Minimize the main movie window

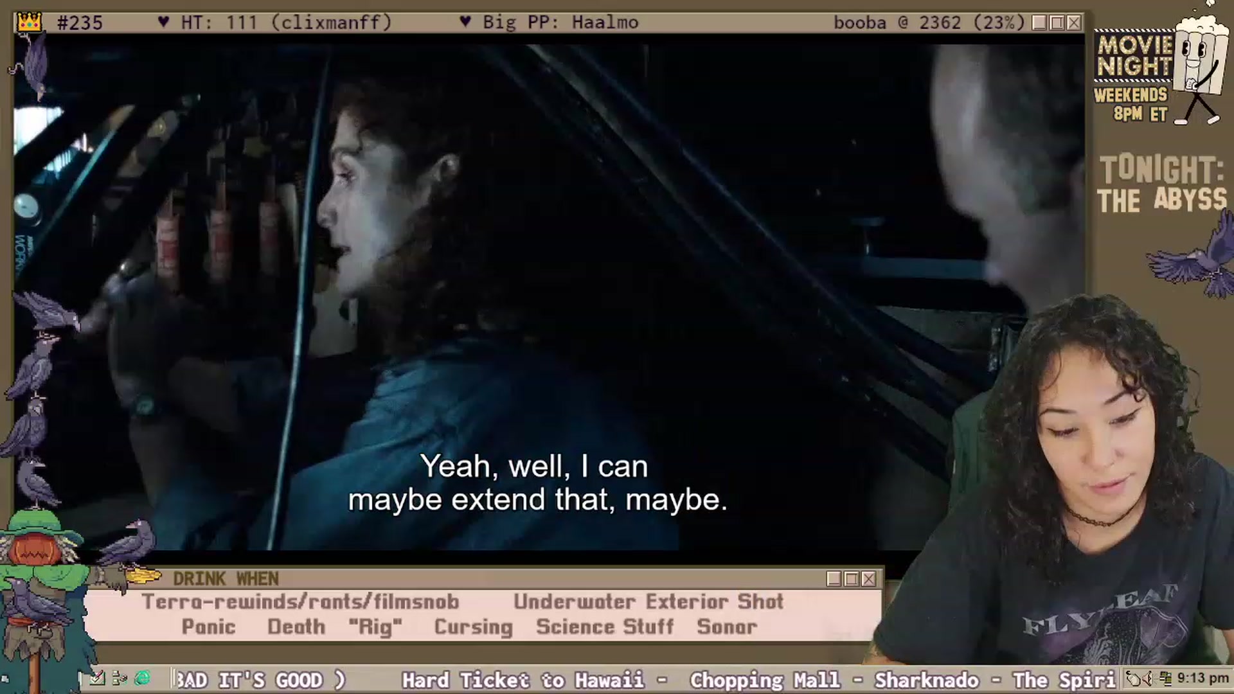point(1039,23)
